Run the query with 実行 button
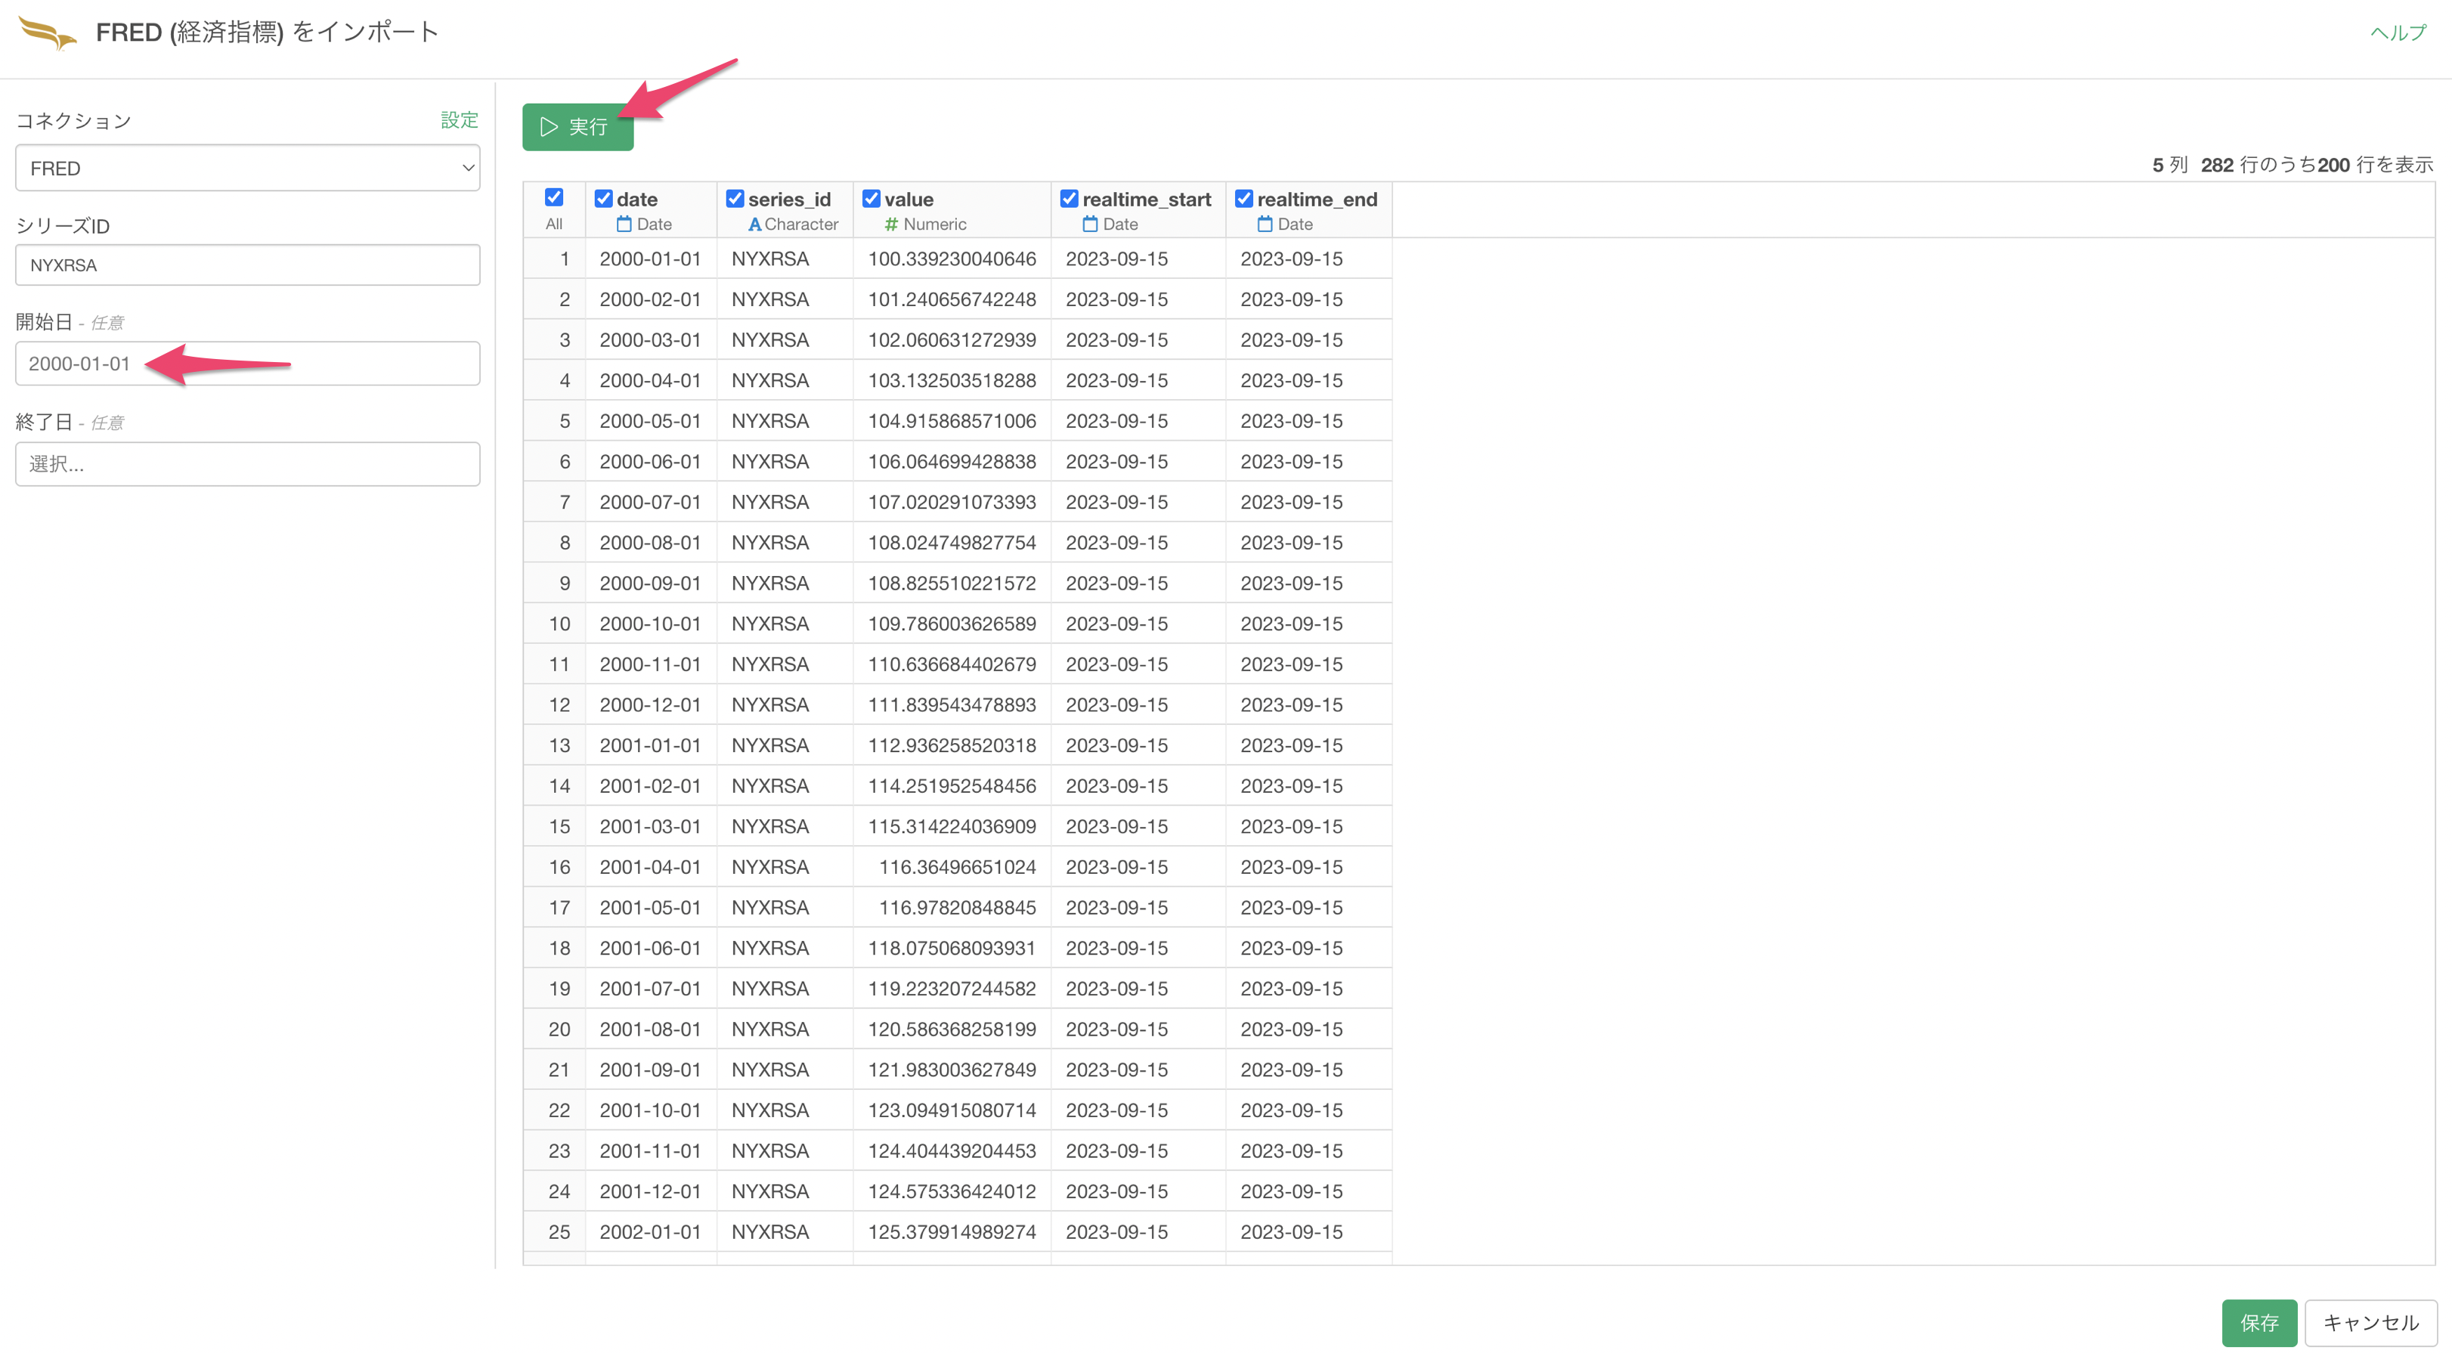The height and width of the screenshot is (1353, 2452). [577, 127]
